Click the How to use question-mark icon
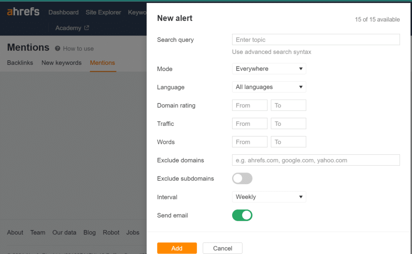Image resolution: width=412 pixels, height=254 pixels. [x=58, y=48]
